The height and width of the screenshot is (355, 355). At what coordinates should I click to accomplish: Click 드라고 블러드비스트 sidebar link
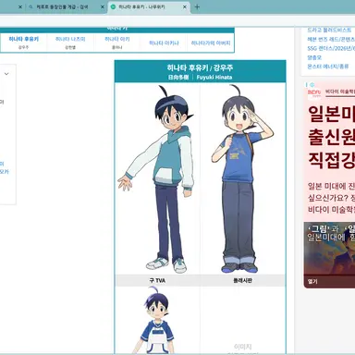point(329,30)
